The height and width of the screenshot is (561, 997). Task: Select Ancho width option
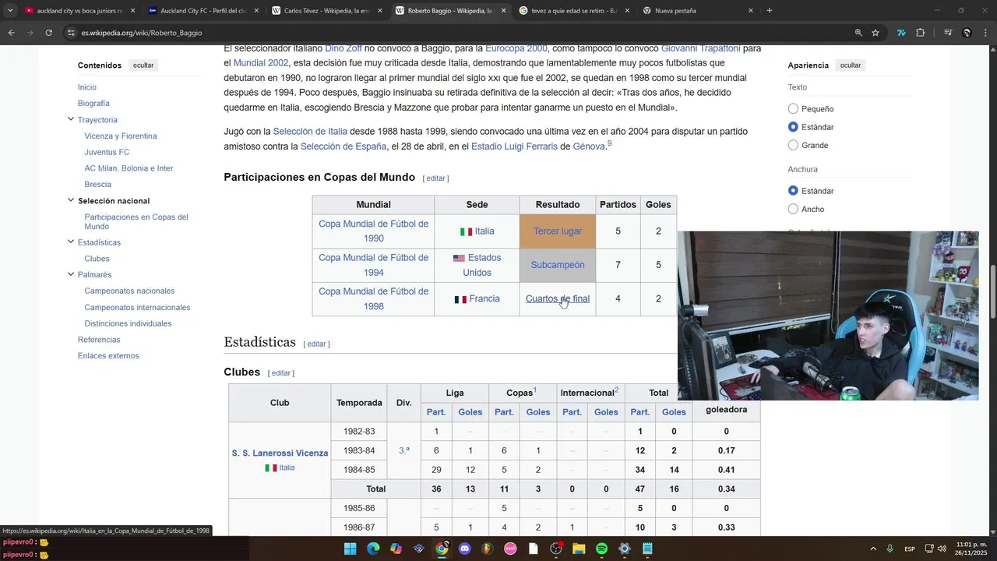click(x=793, y=209)
